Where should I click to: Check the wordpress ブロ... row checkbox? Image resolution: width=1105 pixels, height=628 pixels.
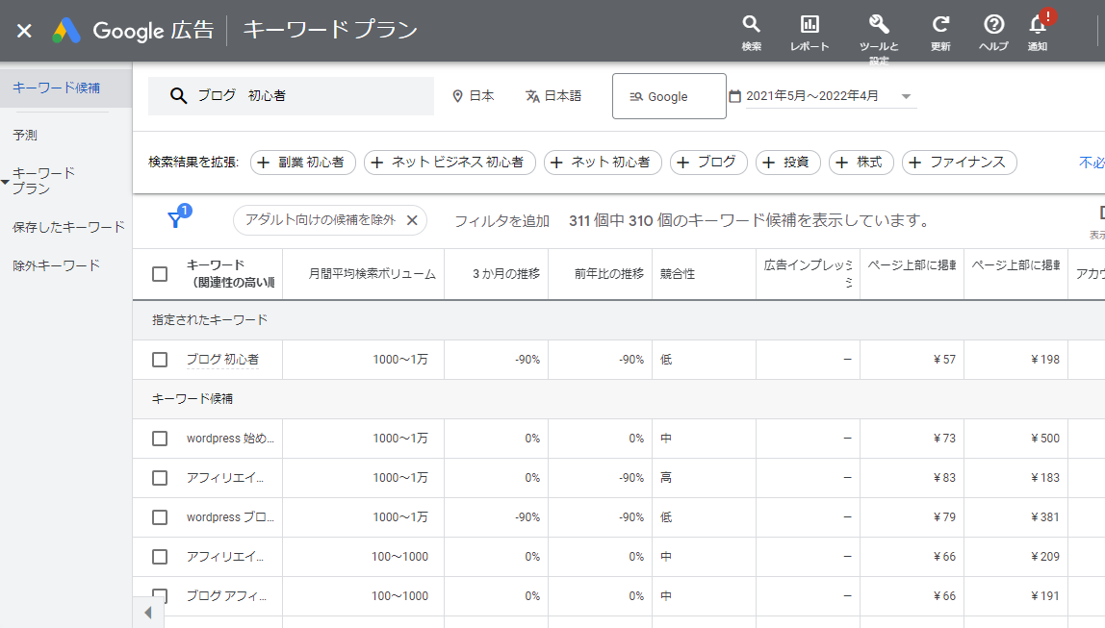(160, 517)
